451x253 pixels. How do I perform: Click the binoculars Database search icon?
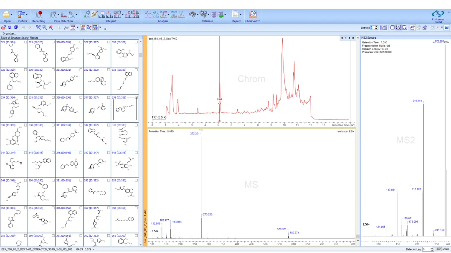click(x=193, y=14)
